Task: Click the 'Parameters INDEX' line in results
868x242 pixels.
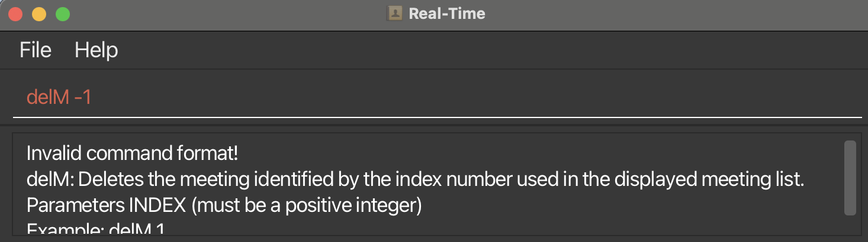Action: pos(224,207)
